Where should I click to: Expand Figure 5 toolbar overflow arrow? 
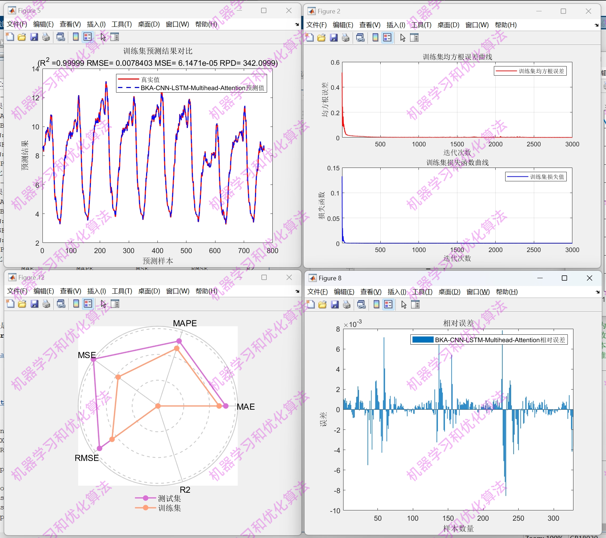(297, 24)
